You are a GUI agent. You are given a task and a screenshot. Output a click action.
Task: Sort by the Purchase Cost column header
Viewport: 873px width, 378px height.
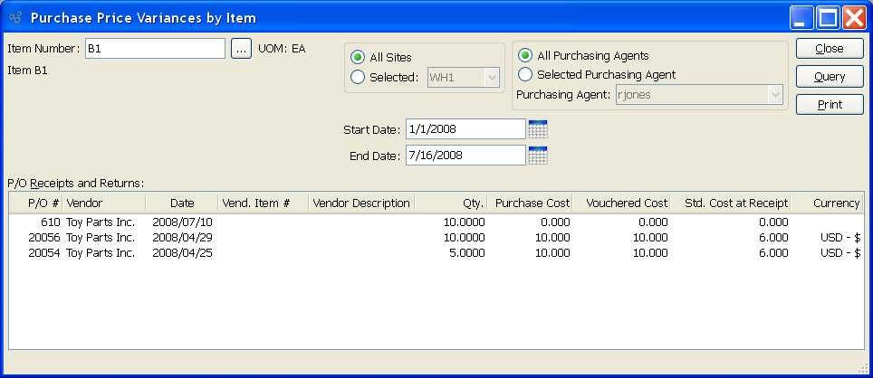click(x=532, y=203)
